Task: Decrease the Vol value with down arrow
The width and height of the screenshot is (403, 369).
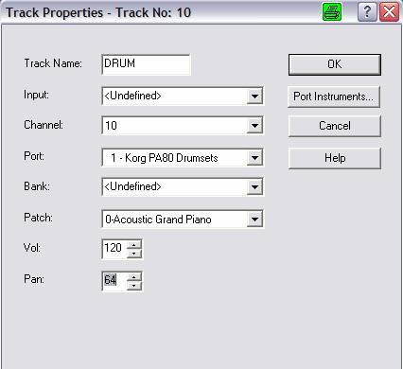Action: [134, 254]
